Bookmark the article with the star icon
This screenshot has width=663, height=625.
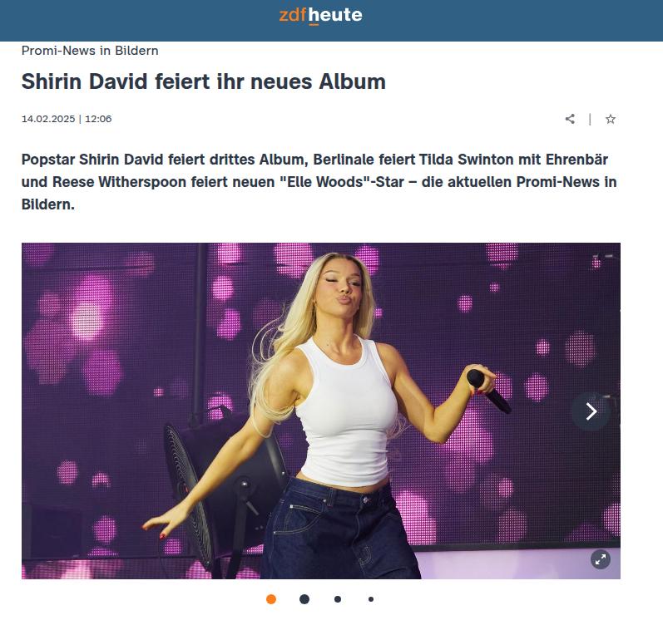click(610, 119)
